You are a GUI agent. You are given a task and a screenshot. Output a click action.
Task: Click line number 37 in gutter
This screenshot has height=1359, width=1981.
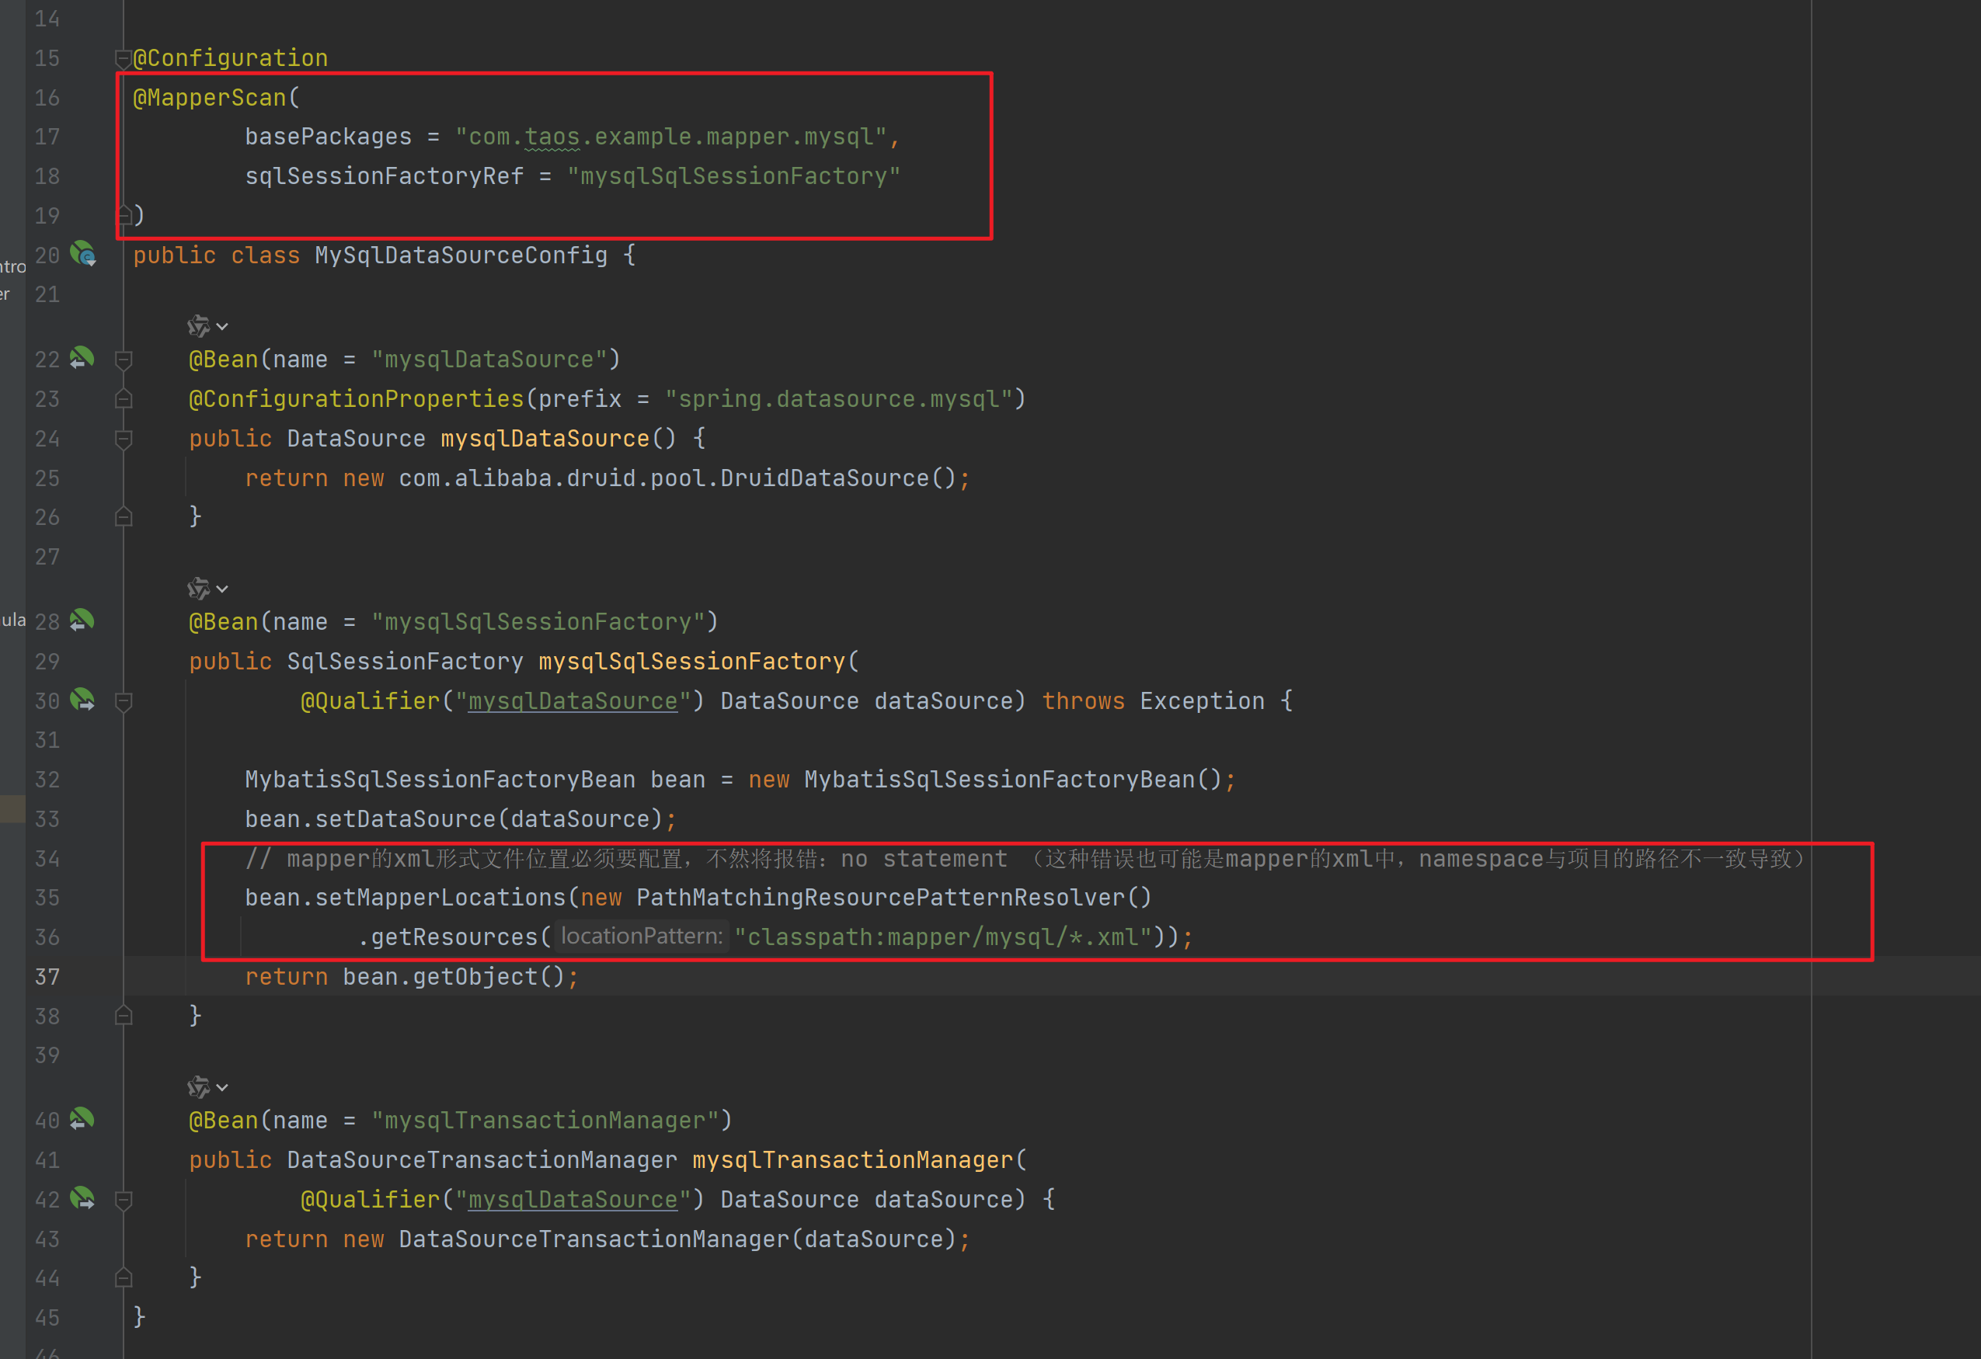click(x=47, y=976)
